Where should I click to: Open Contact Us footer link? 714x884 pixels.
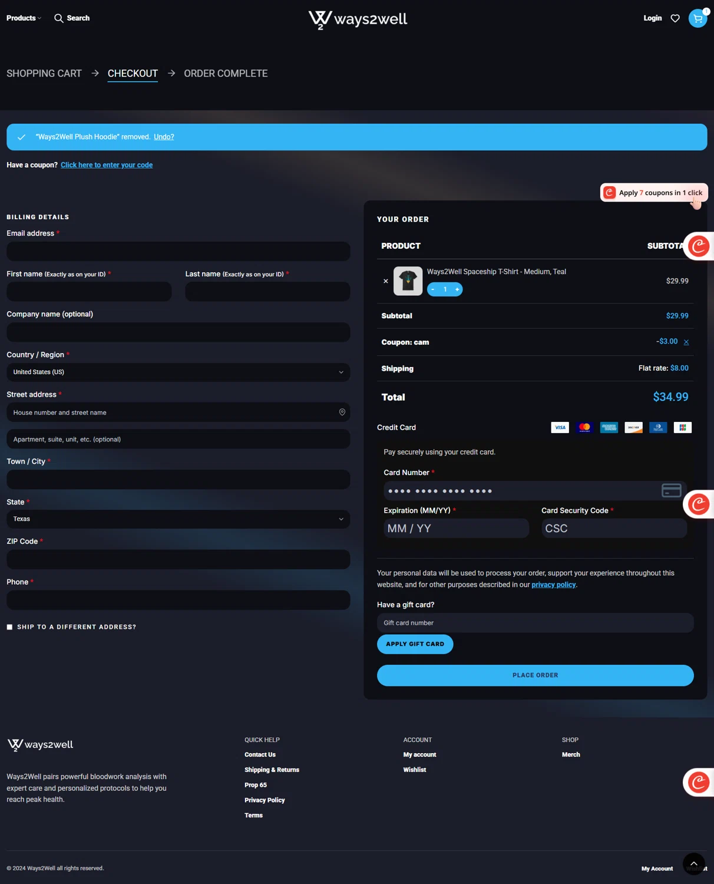click(260, 755)
